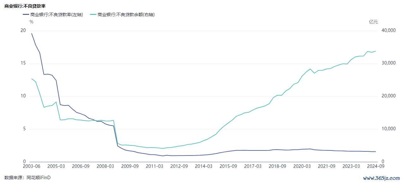Select the 2021-09 x-axis date label

pyautogui.click(x=326, y=166)
